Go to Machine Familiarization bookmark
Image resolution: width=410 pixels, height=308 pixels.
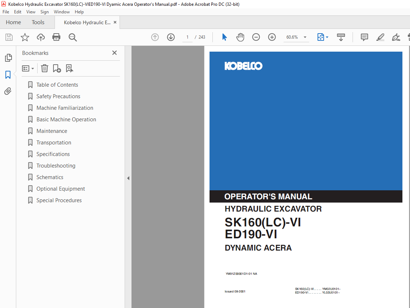(x=65, y=108)
